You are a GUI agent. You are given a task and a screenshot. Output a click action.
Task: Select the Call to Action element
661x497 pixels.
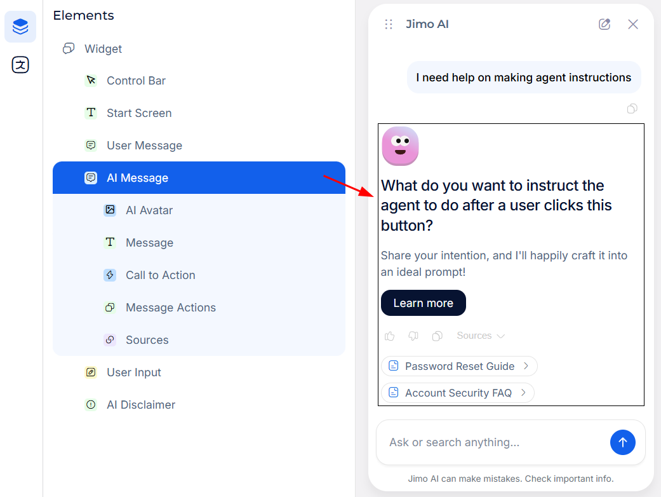coord(160,275)
